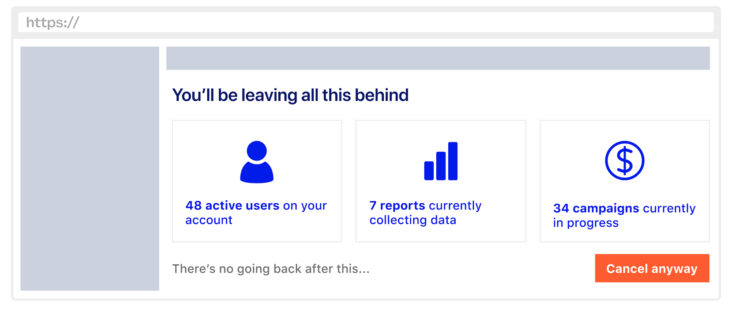This screenshot has height=313, width=731.
Task: Click the dollar coin campaigns icon
Action: pyautogui.click(x=625, y=161)
